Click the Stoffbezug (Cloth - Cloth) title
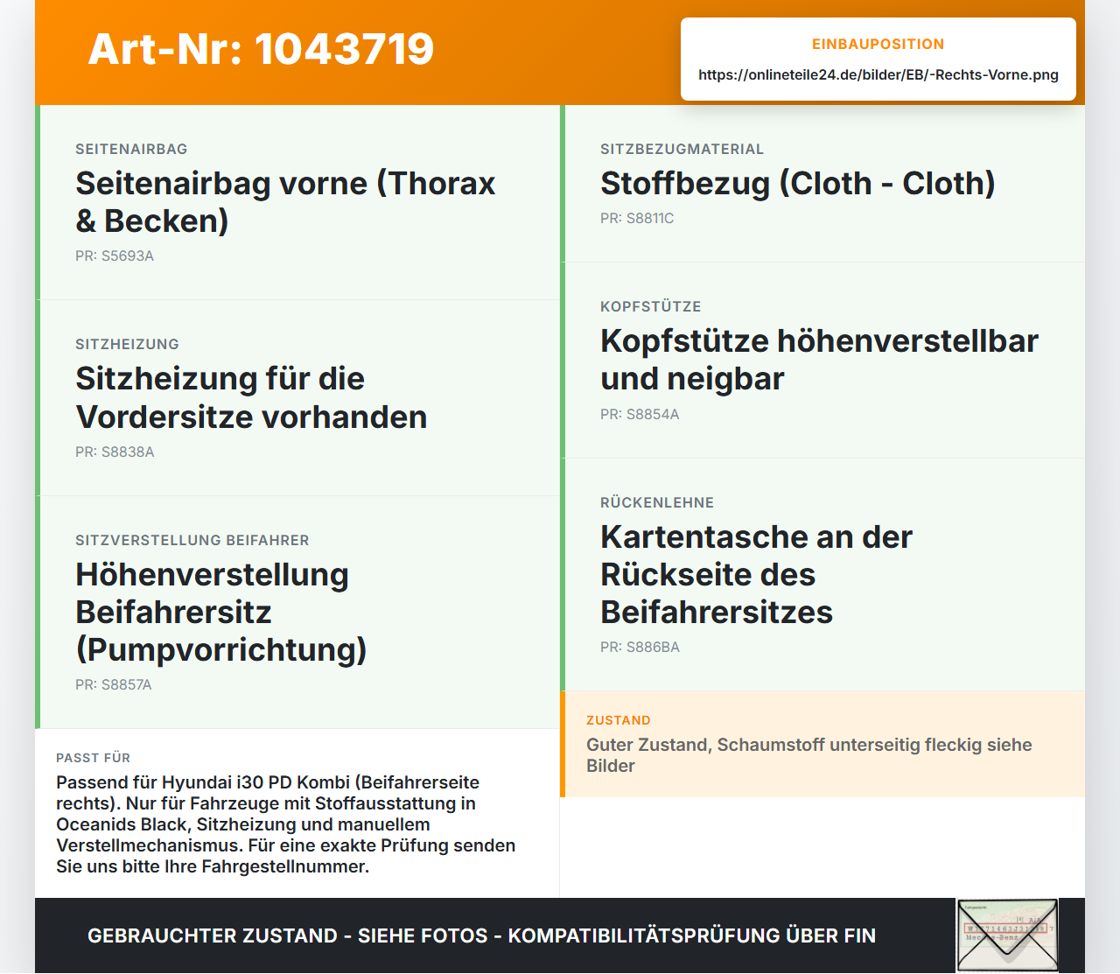1120x974 pixels. tap(798, 183)
